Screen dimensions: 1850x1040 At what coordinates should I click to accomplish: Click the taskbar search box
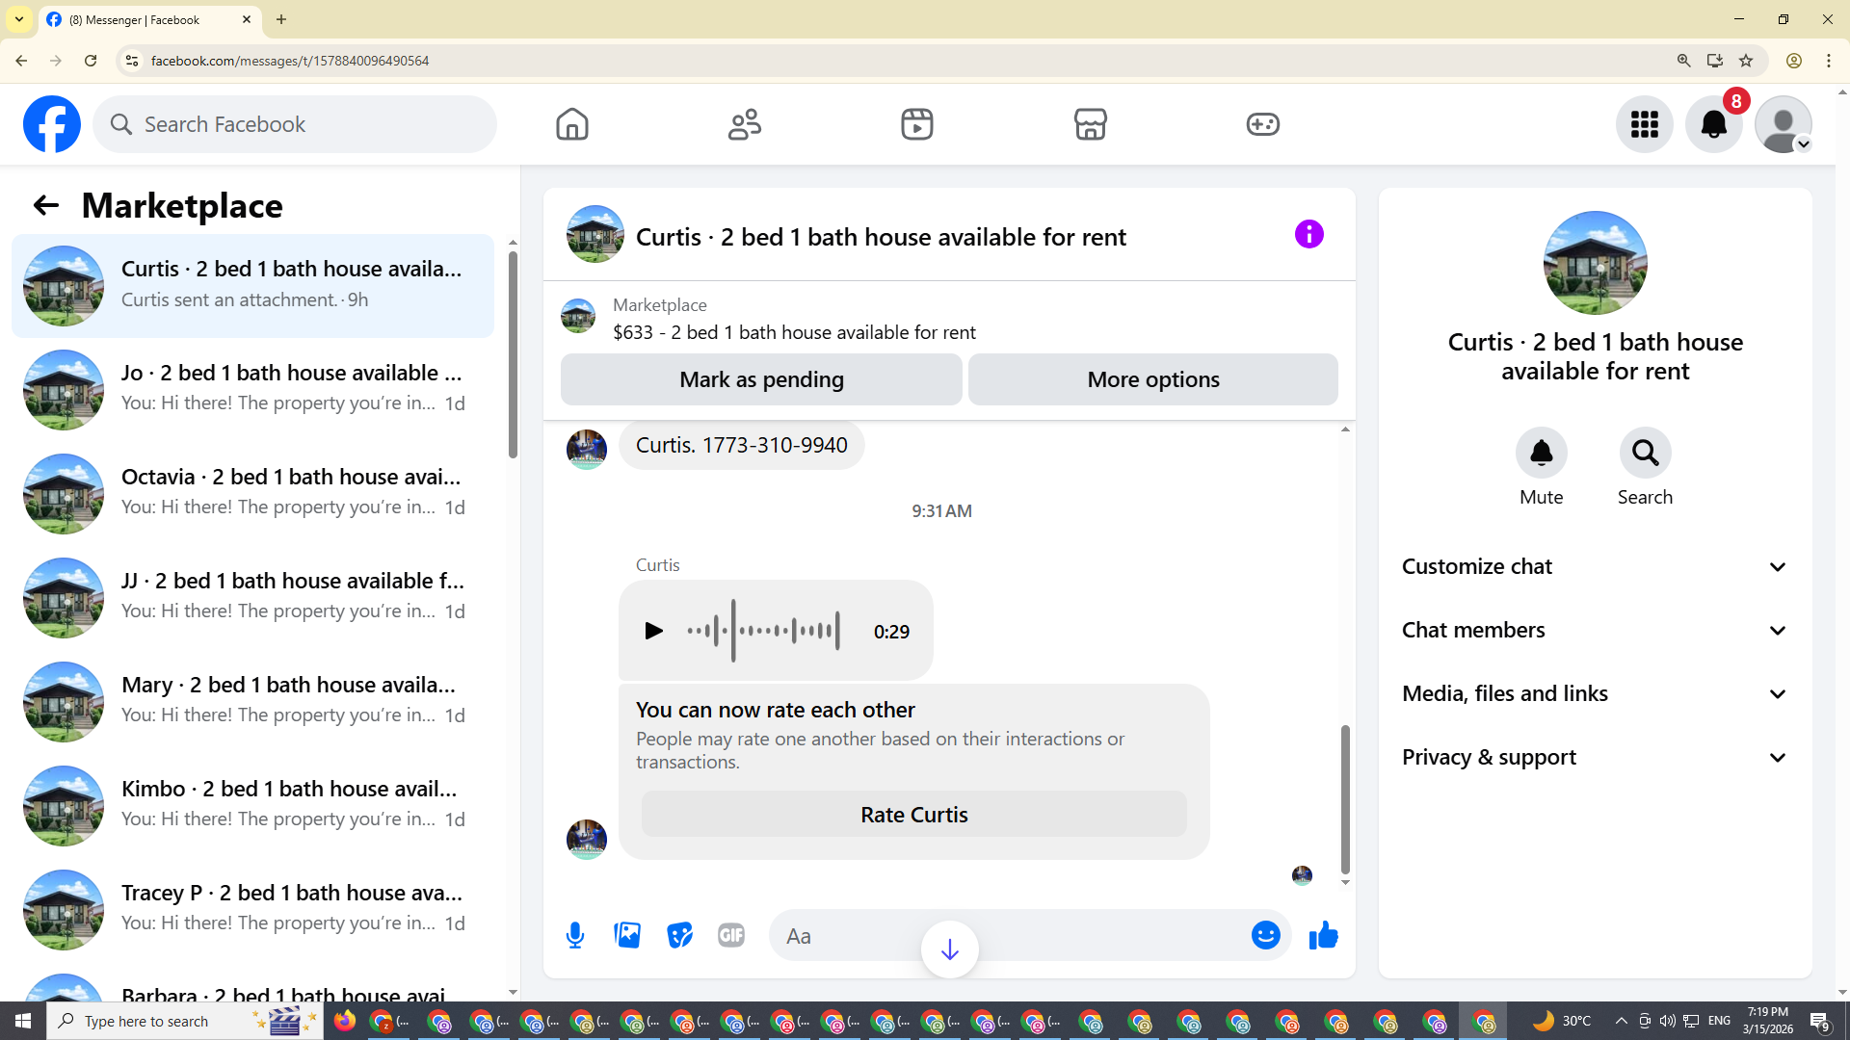(x=185, y=1021)
